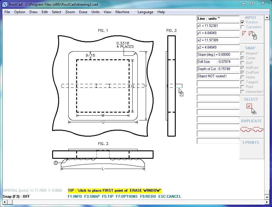Toggle the Grid snap checkbox

(x=242, y=63)
